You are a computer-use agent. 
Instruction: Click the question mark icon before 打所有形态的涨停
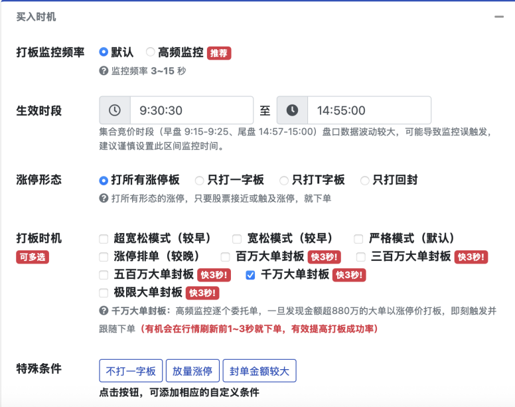coord(104,198)
